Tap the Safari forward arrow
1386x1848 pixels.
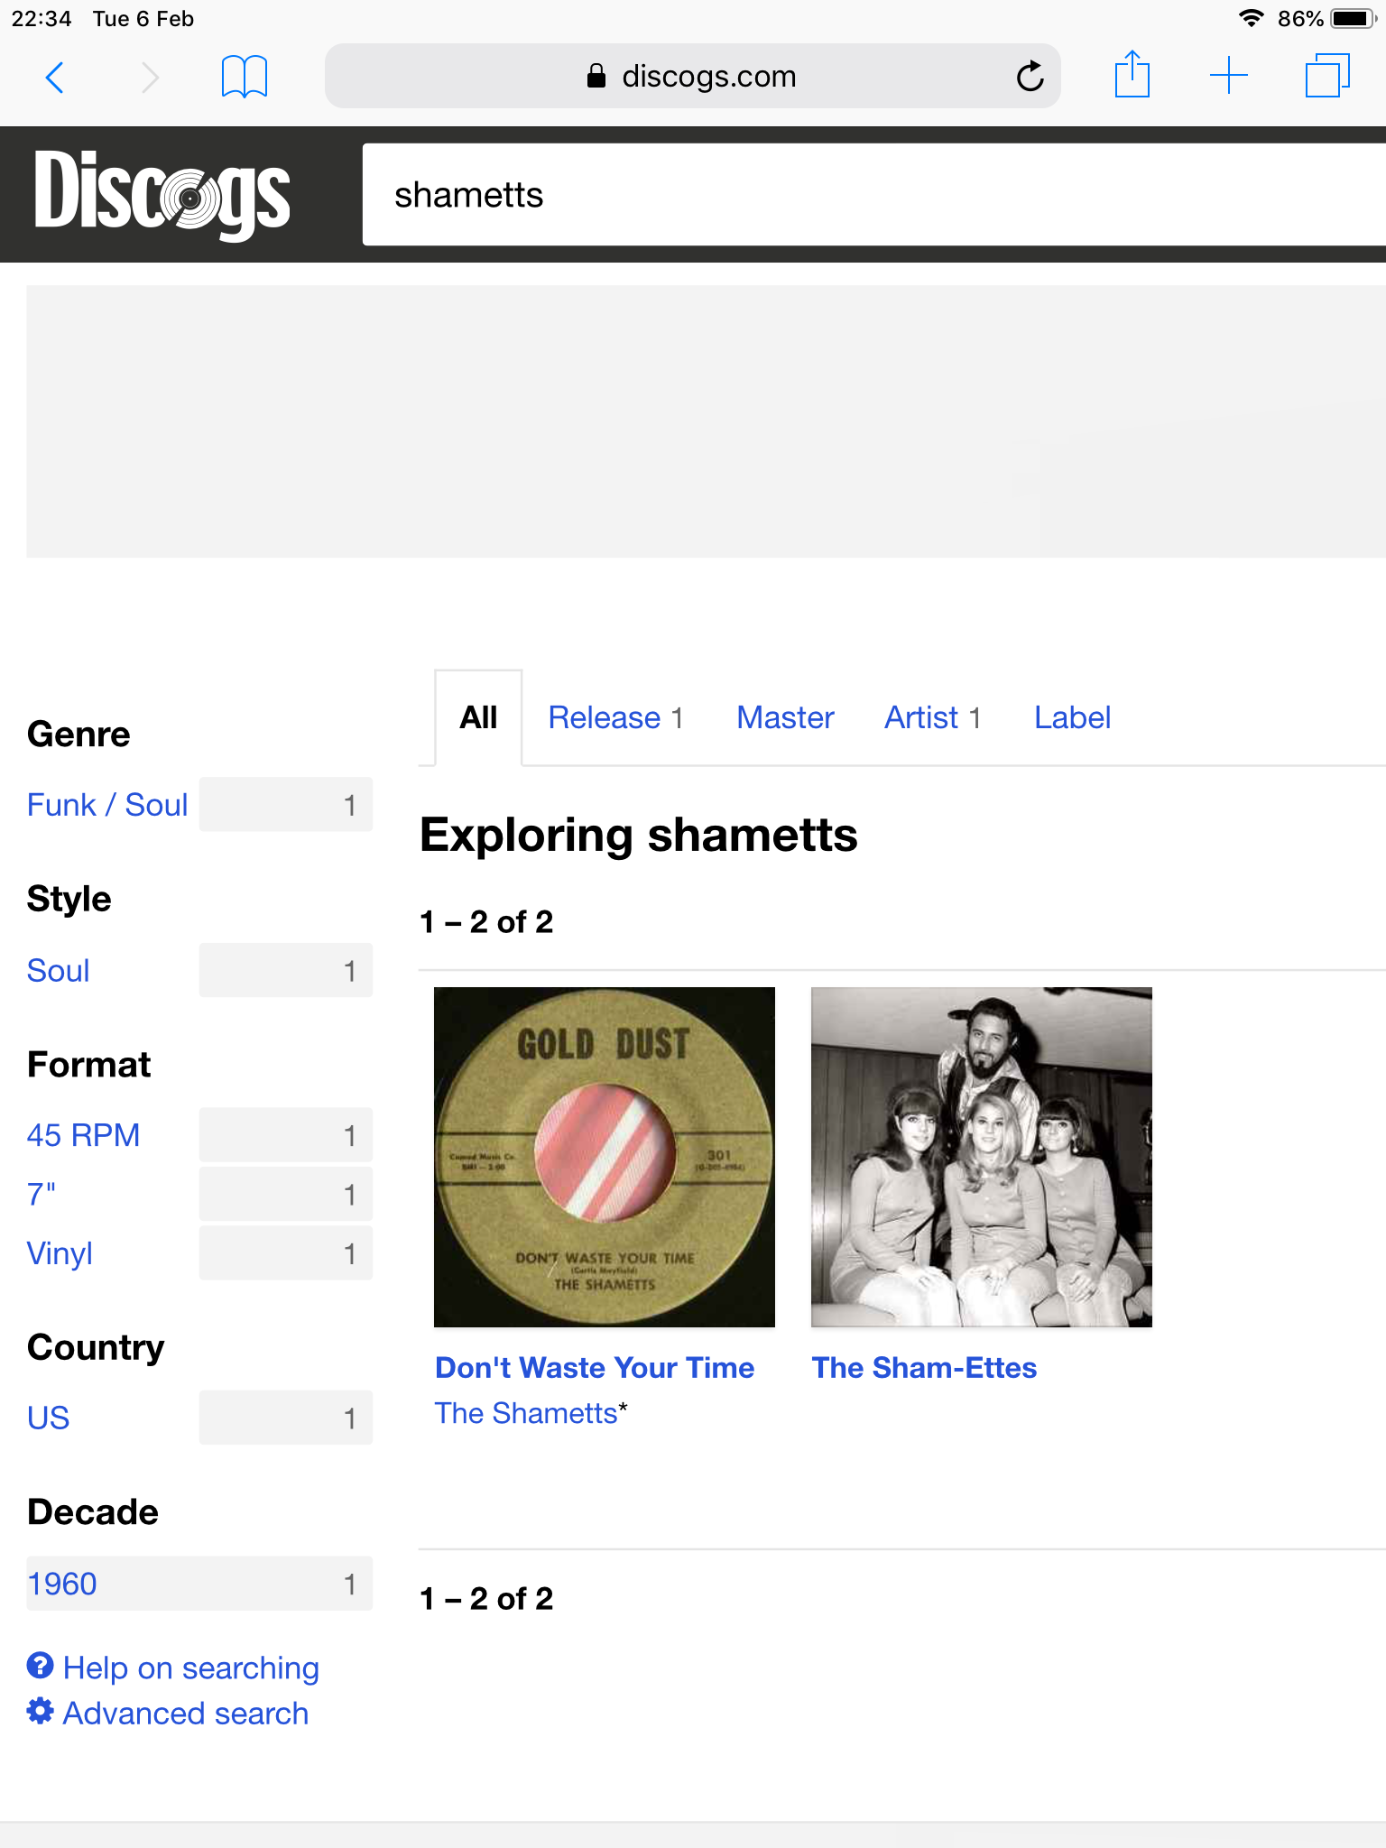coord(150,78)
